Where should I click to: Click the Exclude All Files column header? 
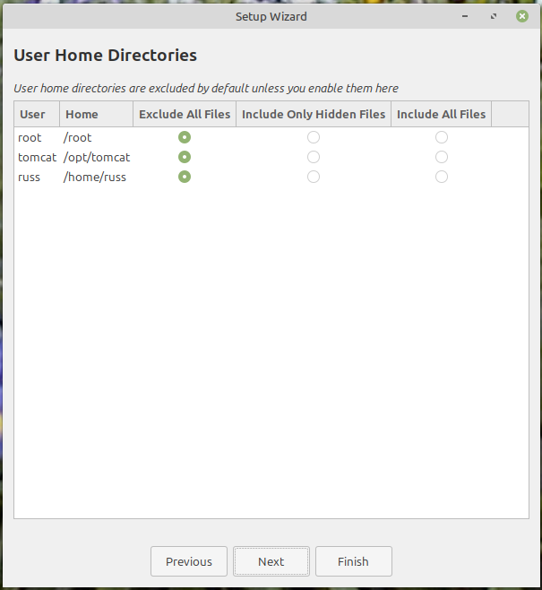click(x=185, y=114)
